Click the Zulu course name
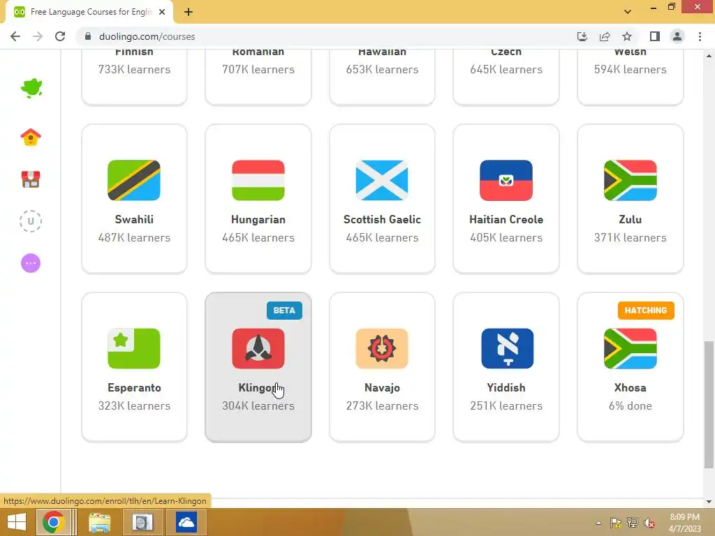The width and height of the screenshot is (715, 536). pos(631,219)
